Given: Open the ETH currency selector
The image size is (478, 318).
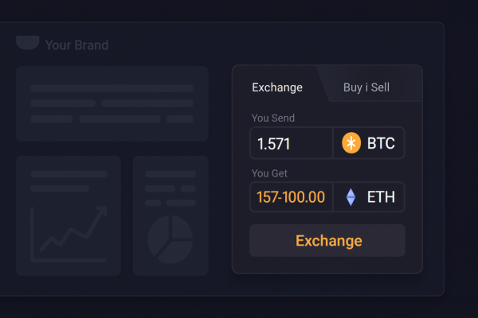Looking at the screenshot, I should tap(370, 197).
